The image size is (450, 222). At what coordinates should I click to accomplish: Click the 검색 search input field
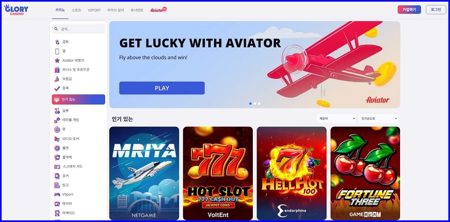click(79, 29)
